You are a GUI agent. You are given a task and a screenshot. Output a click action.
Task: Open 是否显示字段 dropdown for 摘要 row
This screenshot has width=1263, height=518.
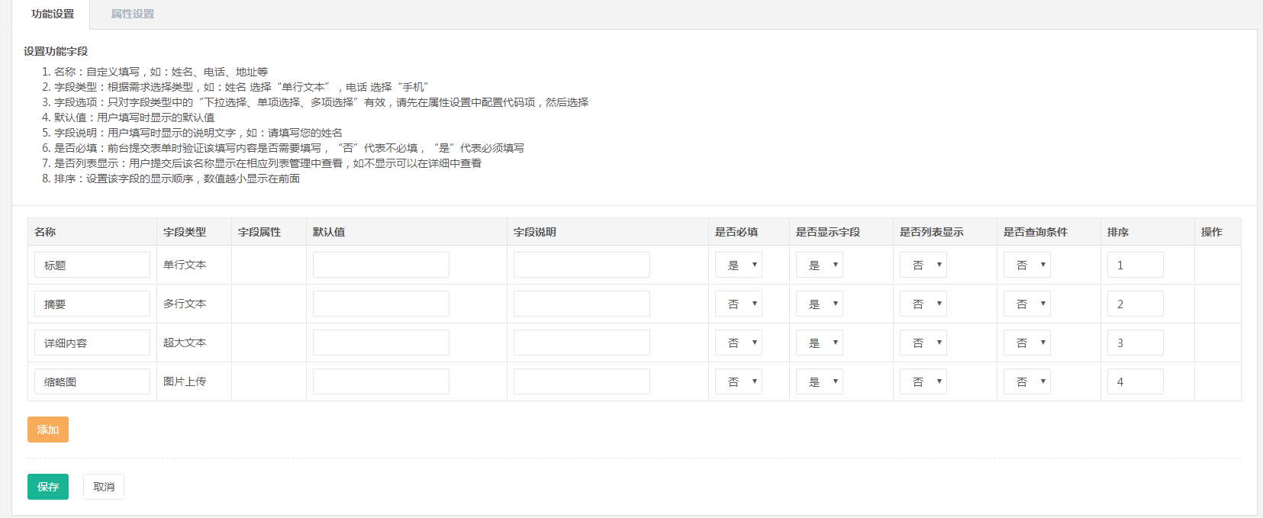820,304
